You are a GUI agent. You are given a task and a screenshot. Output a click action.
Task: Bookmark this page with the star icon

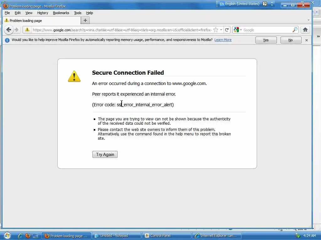tap(216, 30)
